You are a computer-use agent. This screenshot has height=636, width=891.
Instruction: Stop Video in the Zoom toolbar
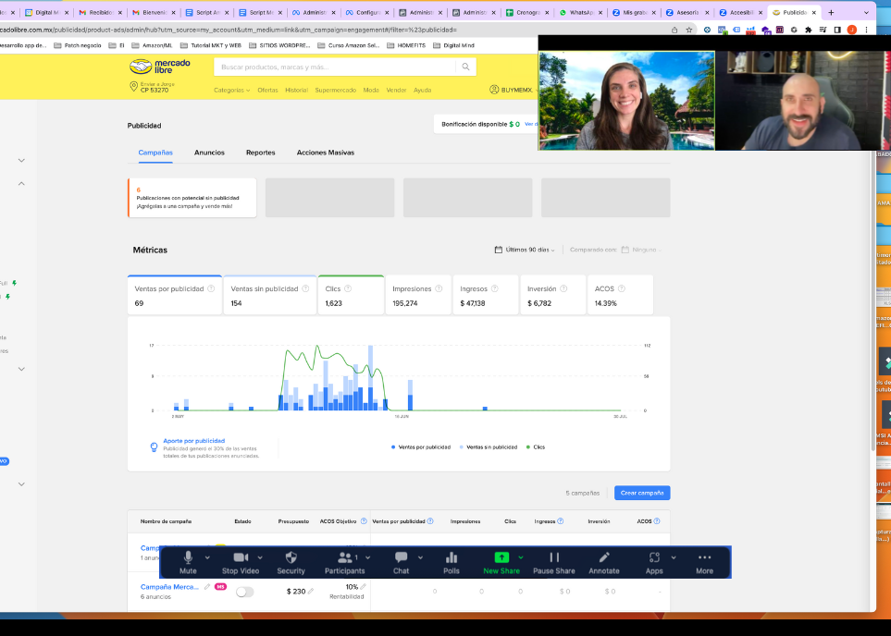(x=241, y=563)
